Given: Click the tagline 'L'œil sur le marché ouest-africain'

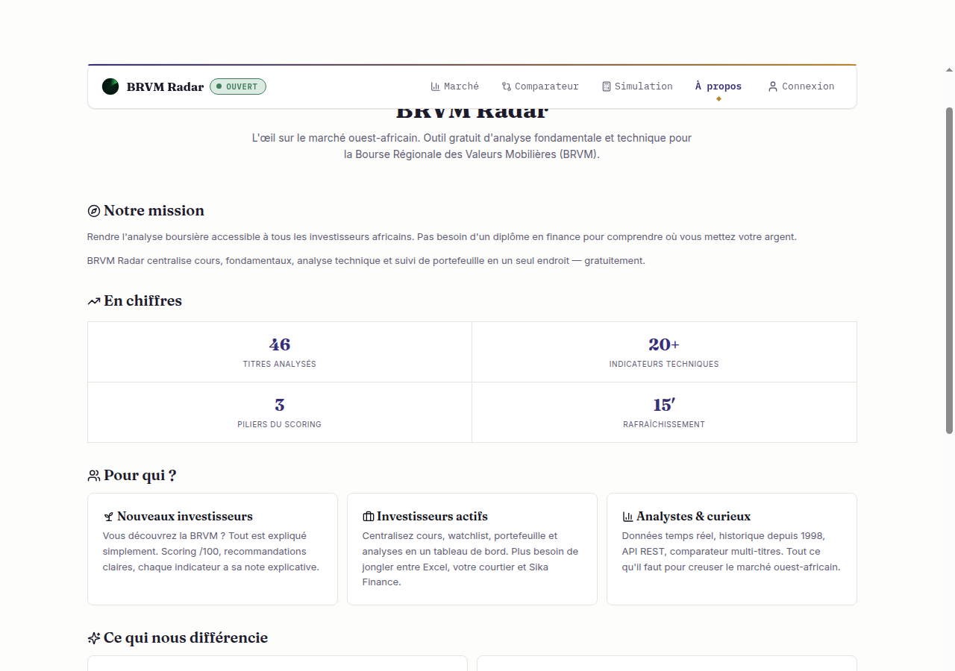Looking at the screenshot, I should pyautogui.click(x=472, y=146).
